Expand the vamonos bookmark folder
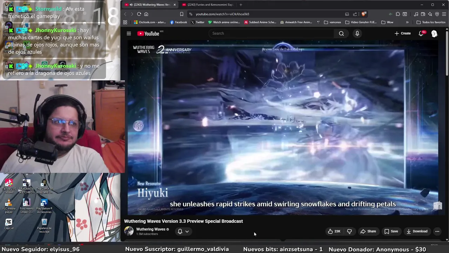 point(333,22)
